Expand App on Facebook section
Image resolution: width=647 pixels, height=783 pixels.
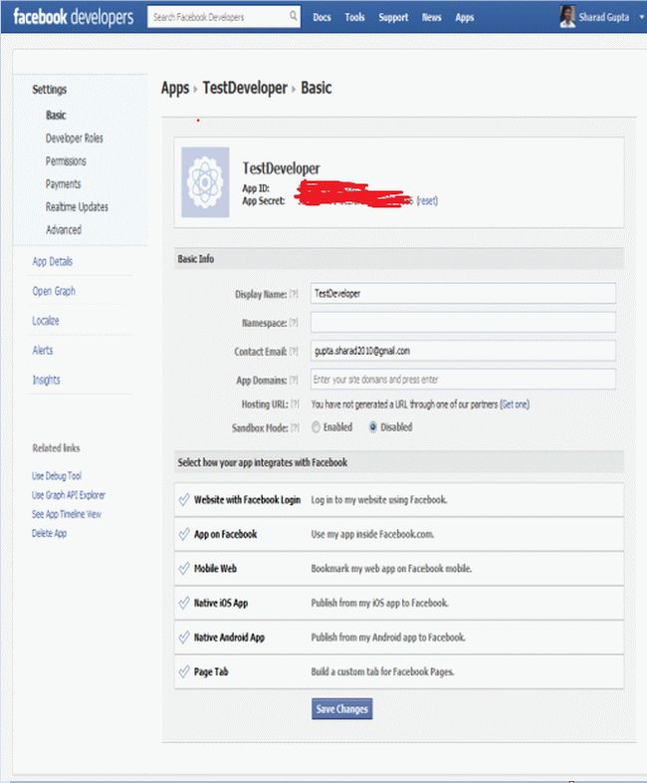399,534
